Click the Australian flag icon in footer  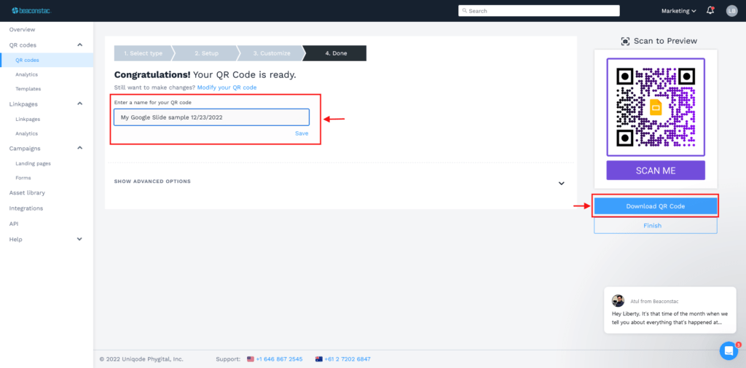pyautogui.click(x=318, y=359)
